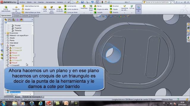
Task: Click the Print icon
Action: click(x=87, y=2)
